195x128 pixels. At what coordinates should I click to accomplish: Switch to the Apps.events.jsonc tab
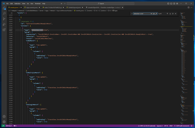[x=32, y=7]
